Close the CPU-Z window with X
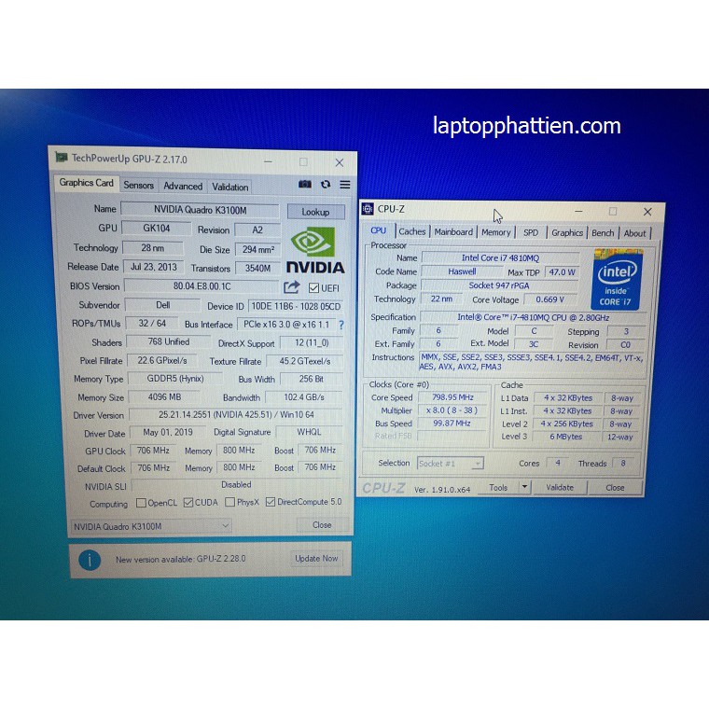 point(647,212)
